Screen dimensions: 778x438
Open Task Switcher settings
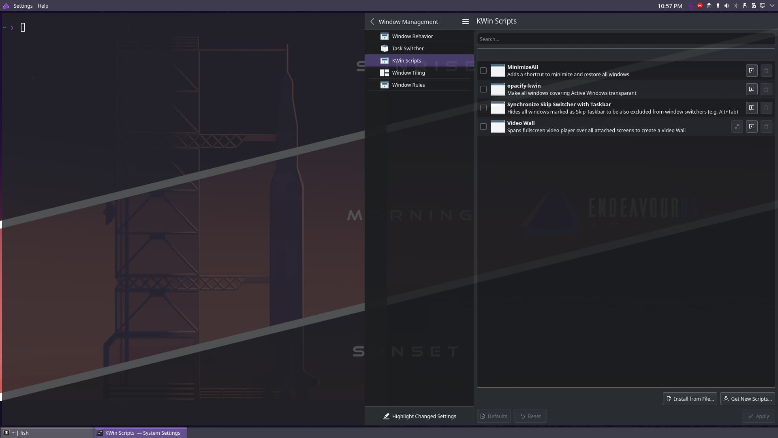pyautogui.click(x=407, y=48)
